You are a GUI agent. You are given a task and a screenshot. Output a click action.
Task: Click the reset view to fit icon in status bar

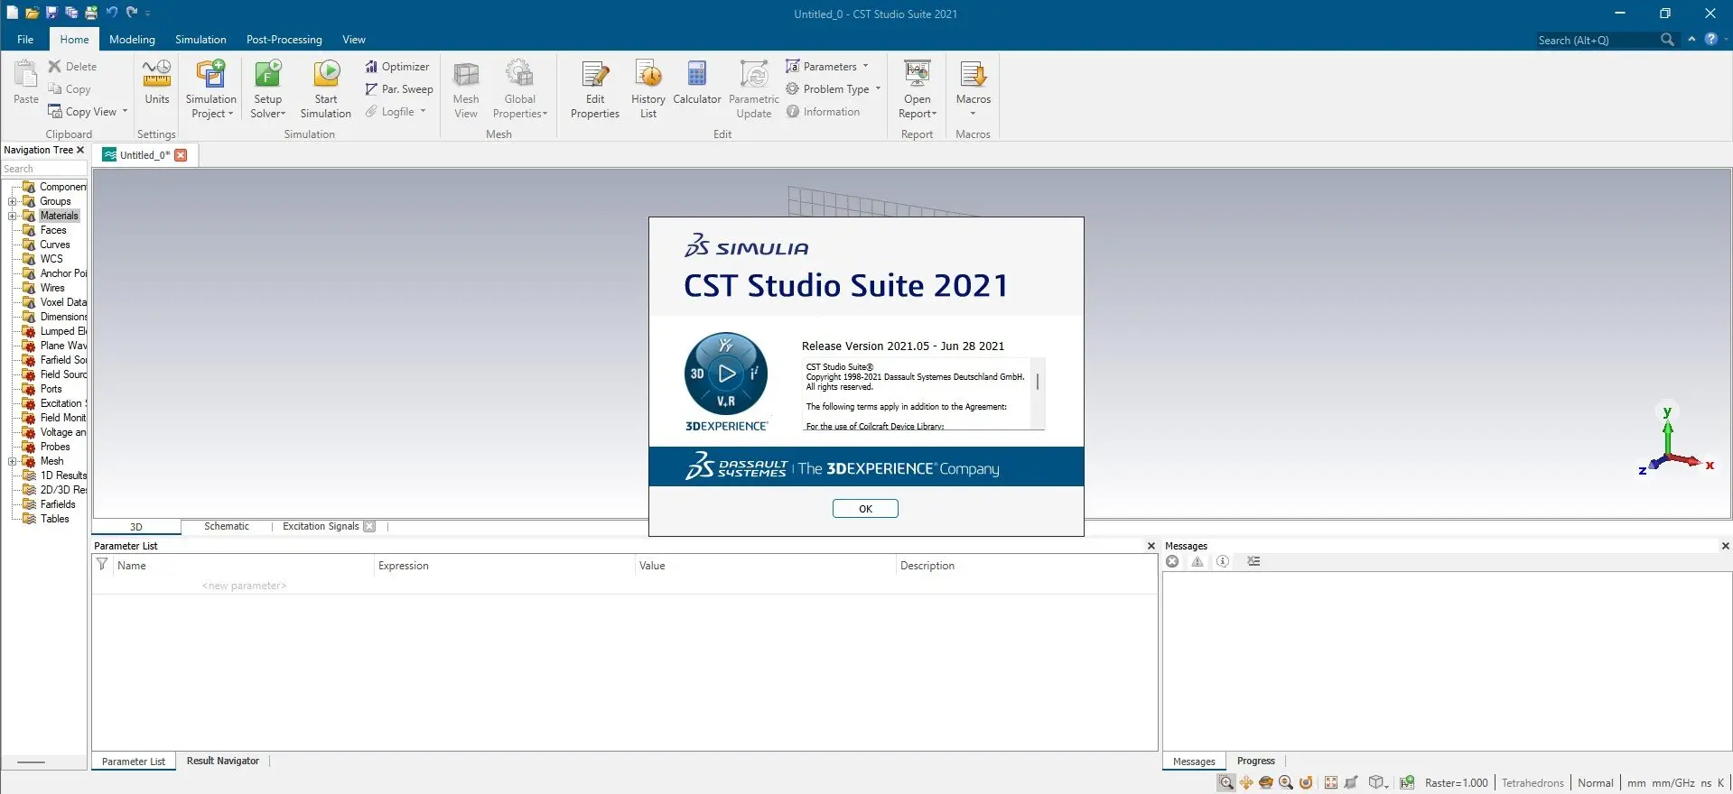click(1331, 783)
